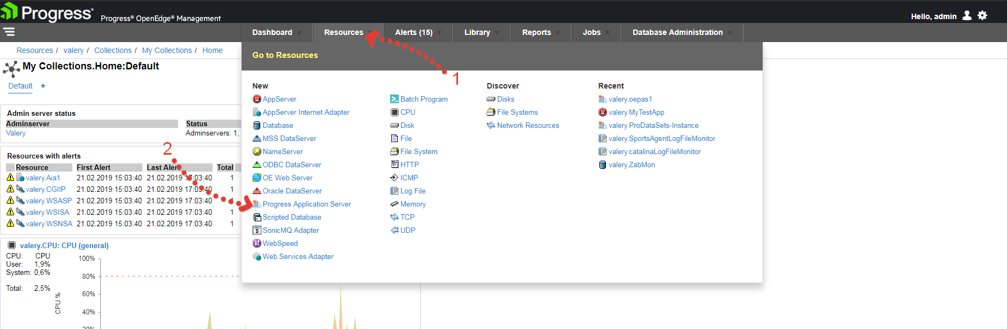Expand the Dashboard menu arrow
1007x329 pixels.
[x=300, y=33]
